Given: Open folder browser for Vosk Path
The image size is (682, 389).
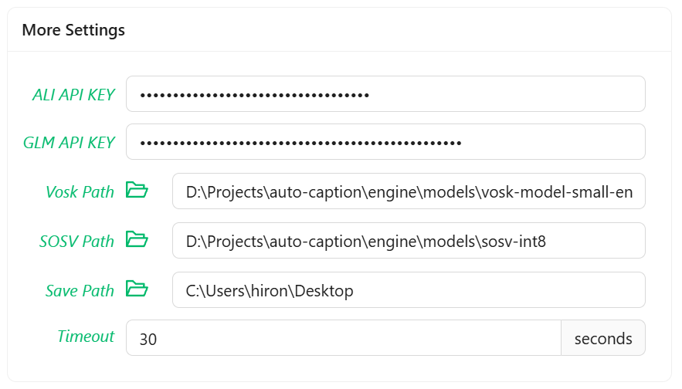Looking at the screenshot, I should pos(137,190).
